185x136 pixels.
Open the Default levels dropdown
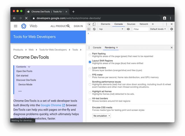tap(158, 29)
